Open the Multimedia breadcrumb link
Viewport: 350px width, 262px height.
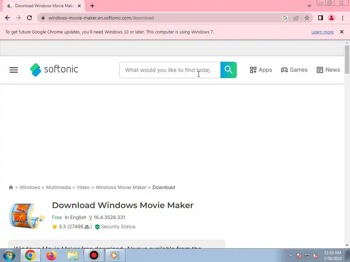click(58, 187)
